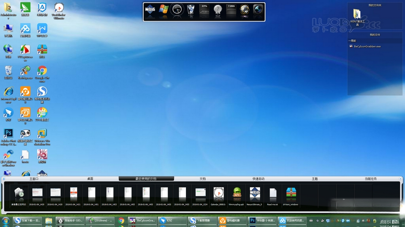Open Calendar_0000 clock item in dock

click(x=219, y=196)
